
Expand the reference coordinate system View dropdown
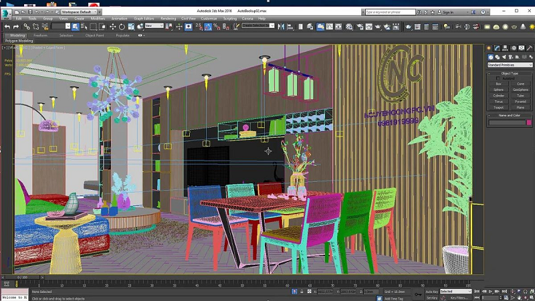(x=154, y=26)
